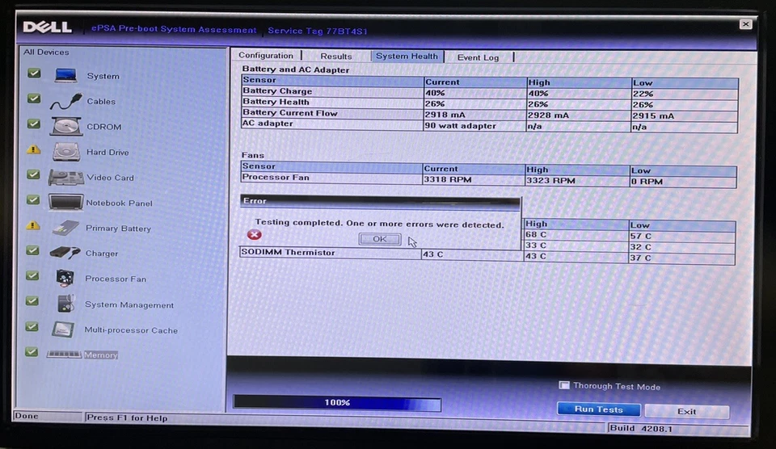Click the Multi-processor Cache chip icon

[x=63, y=329]
